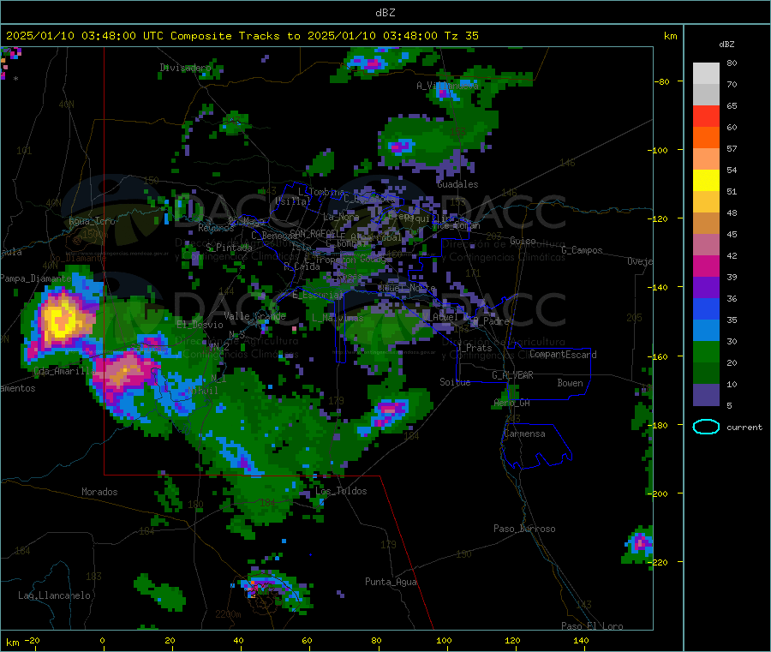Image resolution: width=771 pixels, height=652 pixels.
Task: Click the 'Guadales' map label
Action: pyautogui.click(x=457, y=184)
